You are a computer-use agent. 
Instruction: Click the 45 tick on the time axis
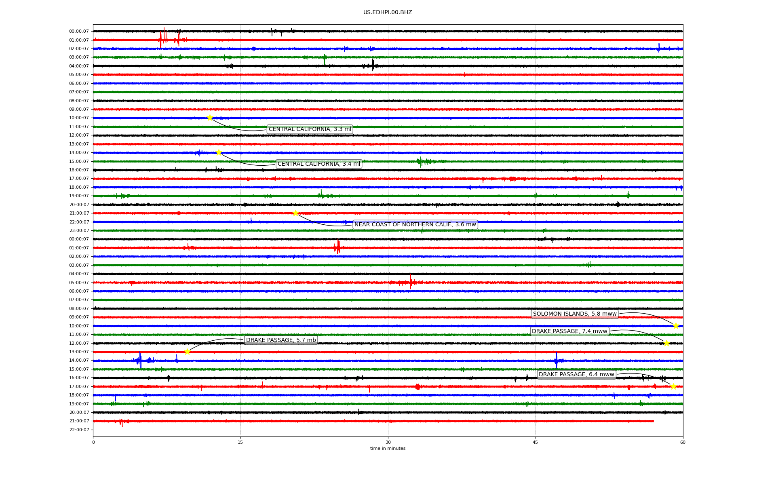point(536,442)
